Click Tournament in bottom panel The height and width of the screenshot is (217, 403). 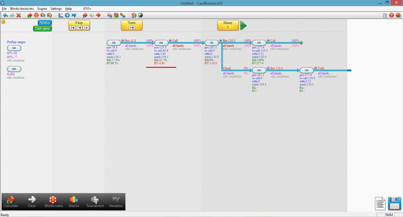95,202
